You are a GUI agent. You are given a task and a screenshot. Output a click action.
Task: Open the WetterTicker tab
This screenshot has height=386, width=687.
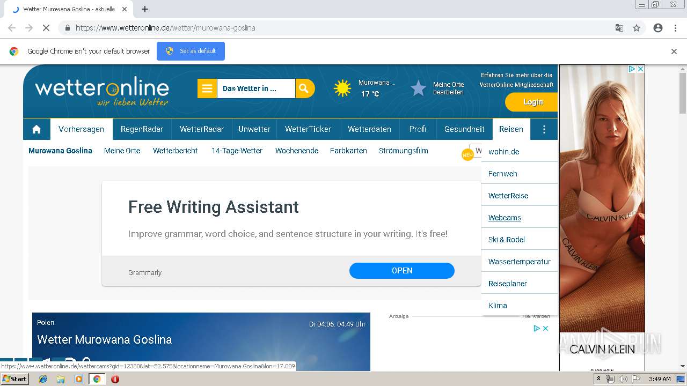(308, 129)
